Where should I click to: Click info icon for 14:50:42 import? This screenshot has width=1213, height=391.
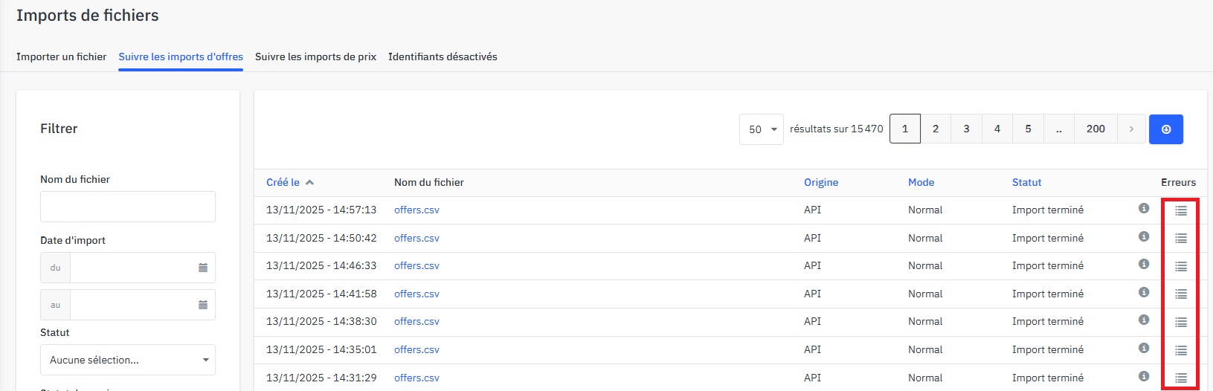pos(1144,236)
